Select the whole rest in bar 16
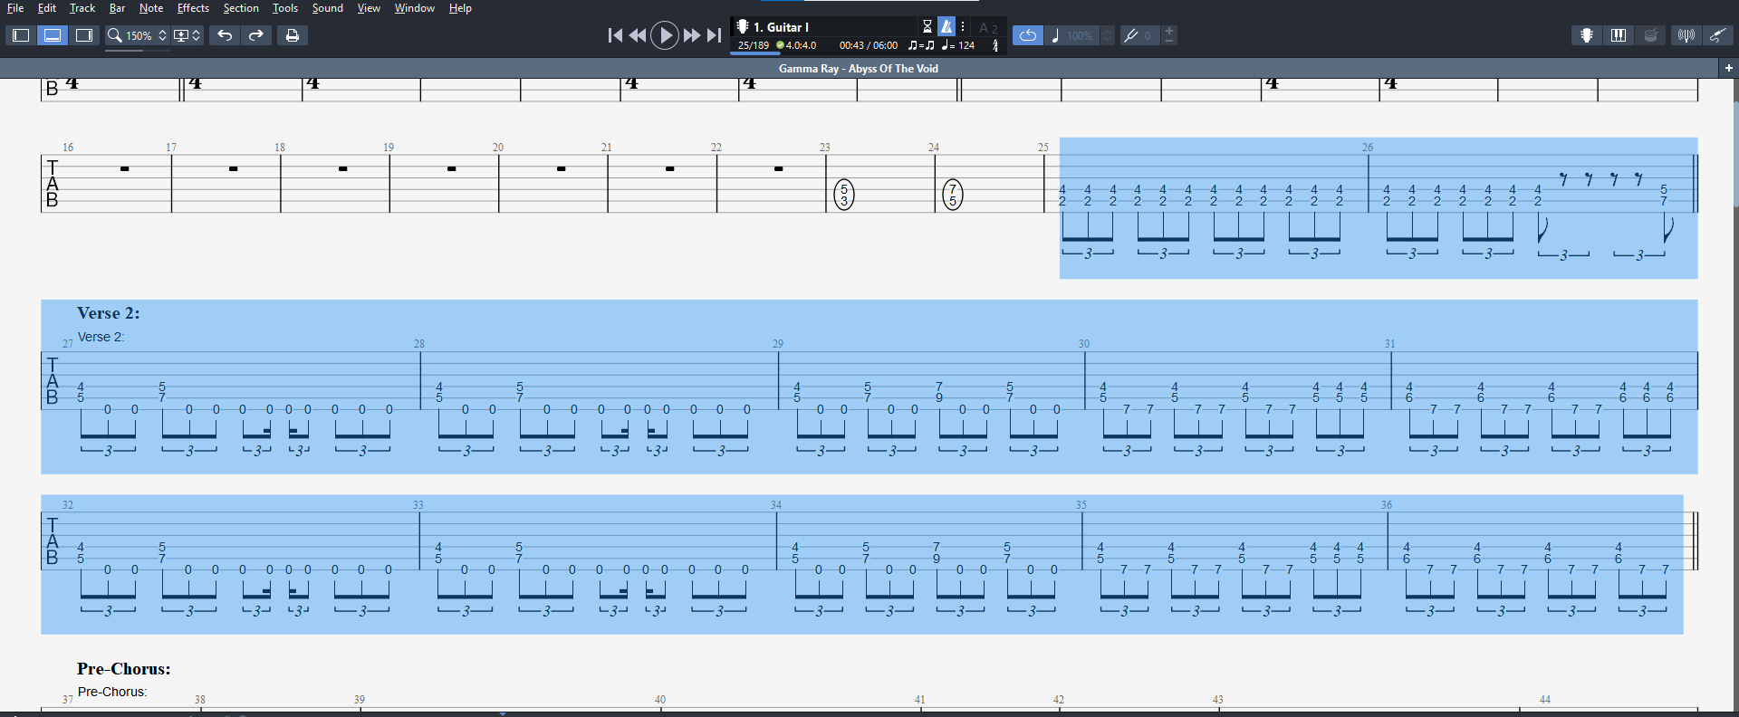The image size is (1739, 717). point(125,168)
